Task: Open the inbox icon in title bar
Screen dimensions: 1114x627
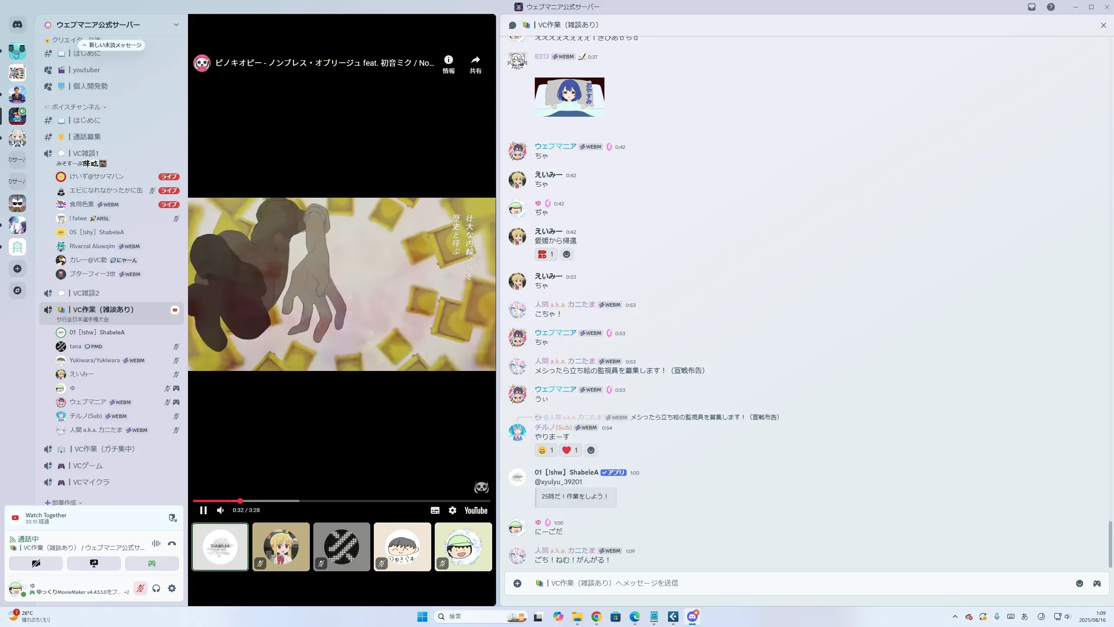Action: click(1032, 7)
